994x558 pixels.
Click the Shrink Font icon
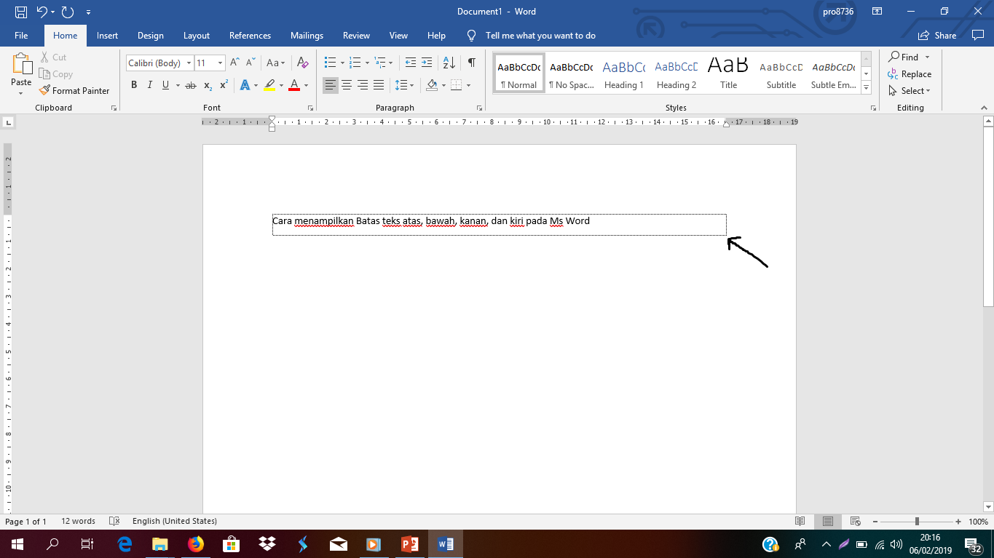tap(251, 63)
